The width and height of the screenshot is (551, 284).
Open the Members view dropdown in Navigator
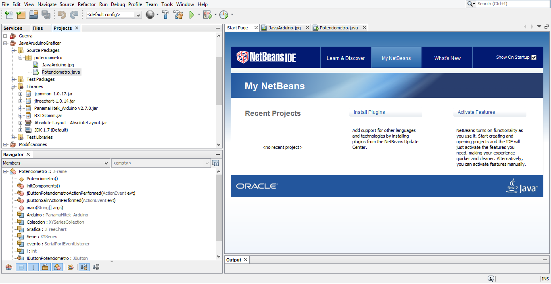(x=56, y=163)
